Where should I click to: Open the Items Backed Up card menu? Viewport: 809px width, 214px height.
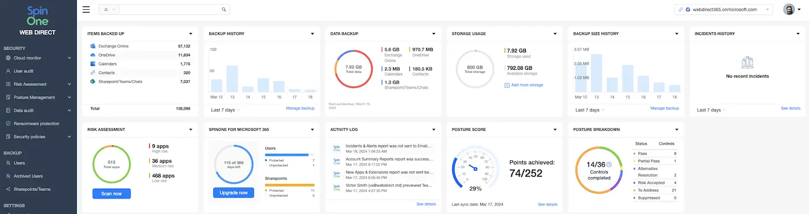click(x=190, y=34)
